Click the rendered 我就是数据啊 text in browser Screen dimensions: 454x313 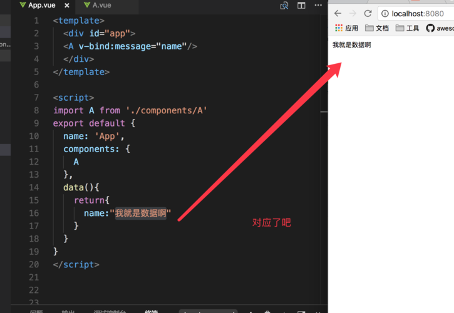(x=351, y=45)
